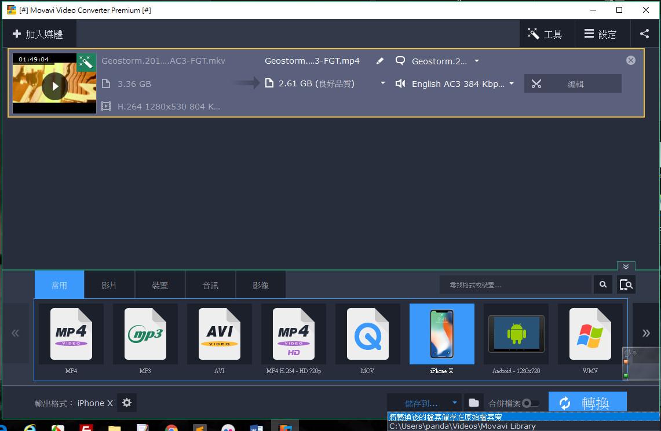The height and width of the screenshot is (431, 661).
Task: Click the H.264 1280x530 video info text
Action: [169, 106]
